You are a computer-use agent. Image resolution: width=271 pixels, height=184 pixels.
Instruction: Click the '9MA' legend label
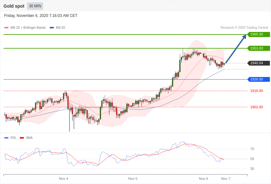29,138
